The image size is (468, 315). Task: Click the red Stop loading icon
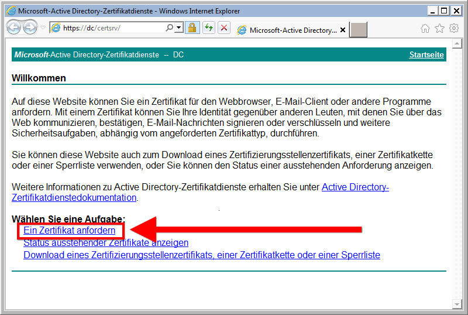(223, 28)
